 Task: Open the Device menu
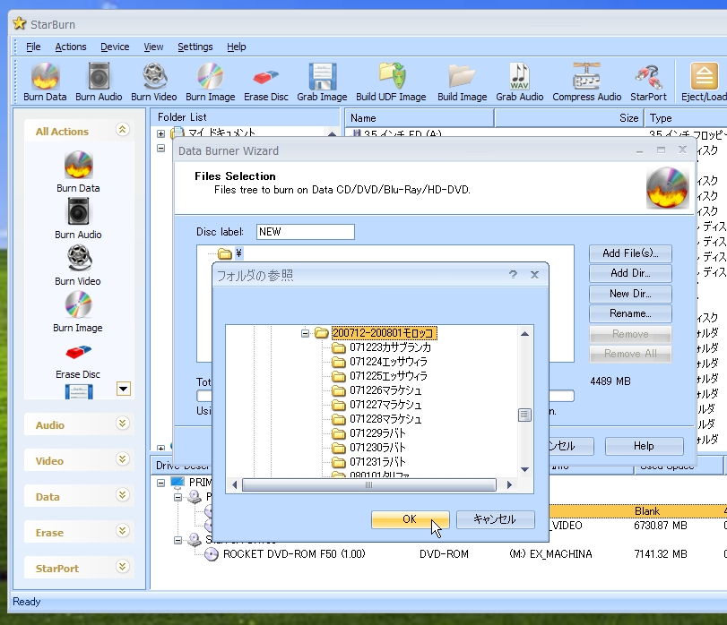click(x=115, y=47)
